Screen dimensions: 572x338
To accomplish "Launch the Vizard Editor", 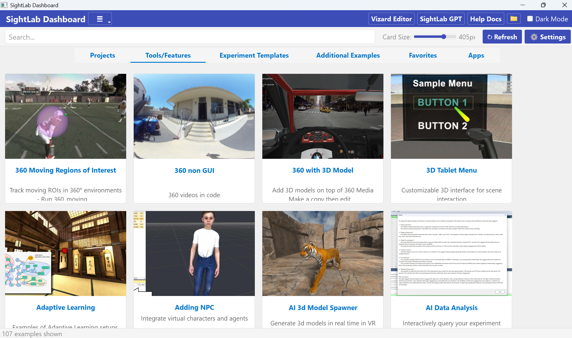I will [x=391, y=19].
